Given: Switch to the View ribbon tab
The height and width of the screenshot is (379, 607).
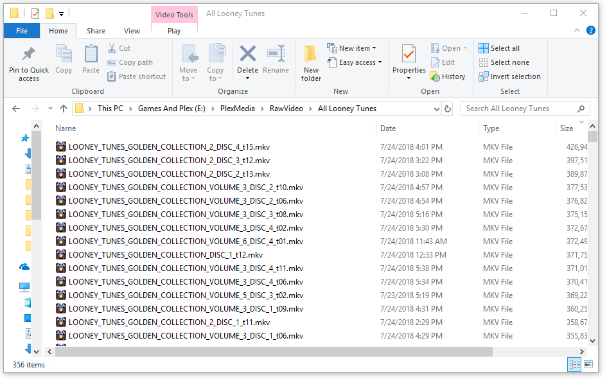Looking at the screenshot, I should 132,31.
